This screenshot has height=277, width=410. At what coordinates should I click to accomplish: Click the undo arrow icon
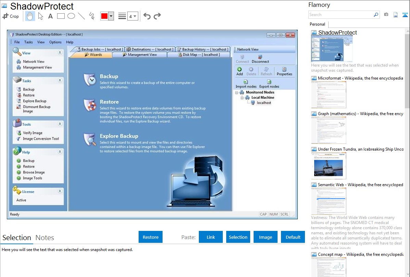(x=147, y=16)
